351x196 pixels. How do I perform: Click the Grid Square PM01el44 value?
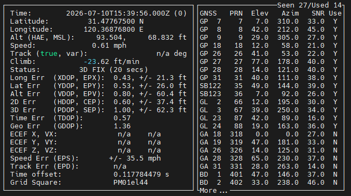click(130, 183)
